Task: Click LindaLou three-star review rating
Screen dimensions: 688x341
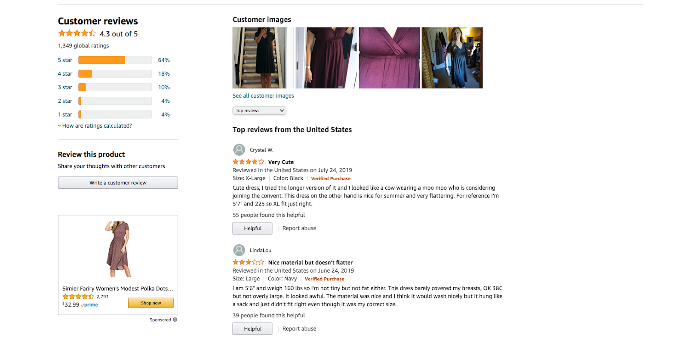Action: click(x=249, y=262)
